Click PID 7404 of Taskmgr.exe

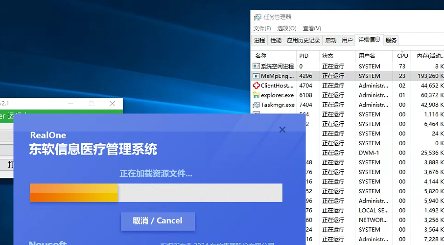[305, 105]
